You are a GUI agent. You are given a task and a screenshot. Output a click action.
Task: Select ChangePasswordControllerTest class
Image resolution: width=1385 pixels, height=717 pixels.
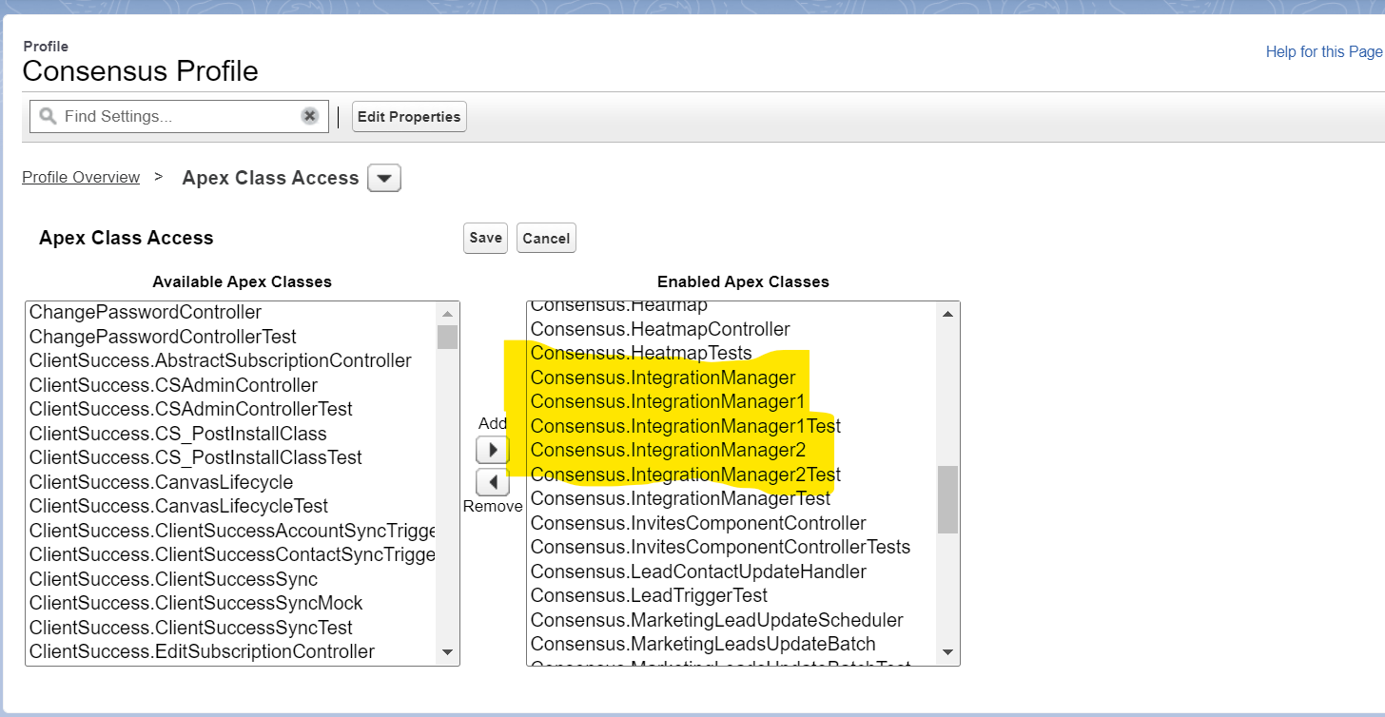click(x=230, y=337)
